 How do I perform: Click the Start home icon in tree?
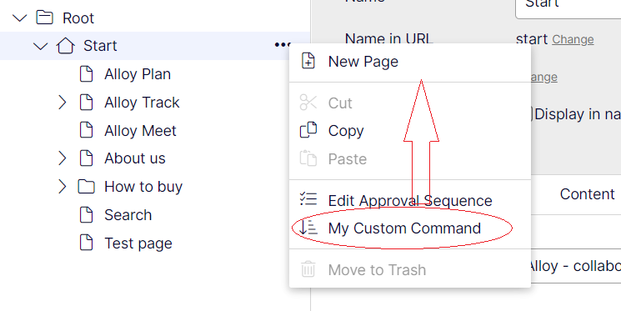pyautogui.click(x=65, y=46)
